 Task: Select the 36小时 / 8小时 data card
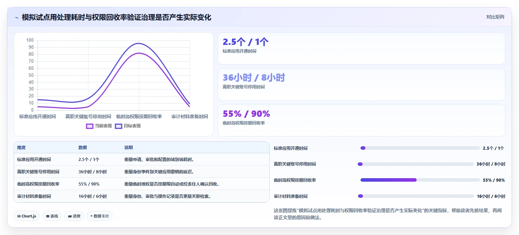coord(362,84)
